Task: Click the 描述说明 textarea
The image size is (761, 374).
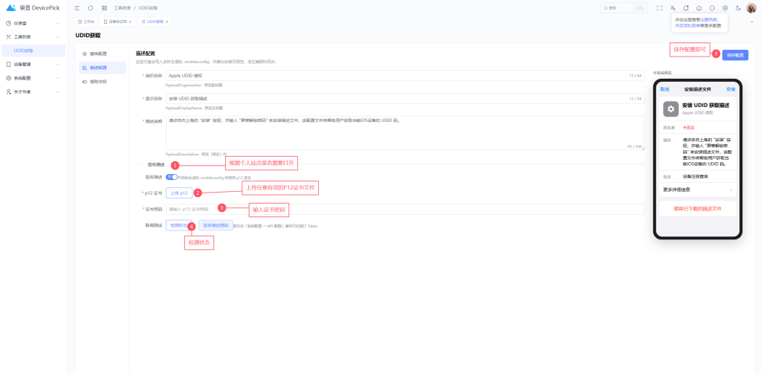Action: [405, 133]
